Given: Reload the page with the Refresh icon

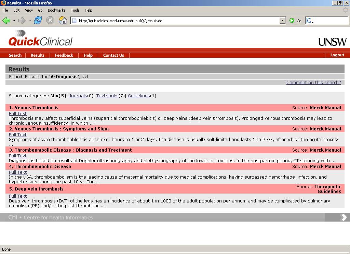Looking at the screenshot, I should coord(38,20).
